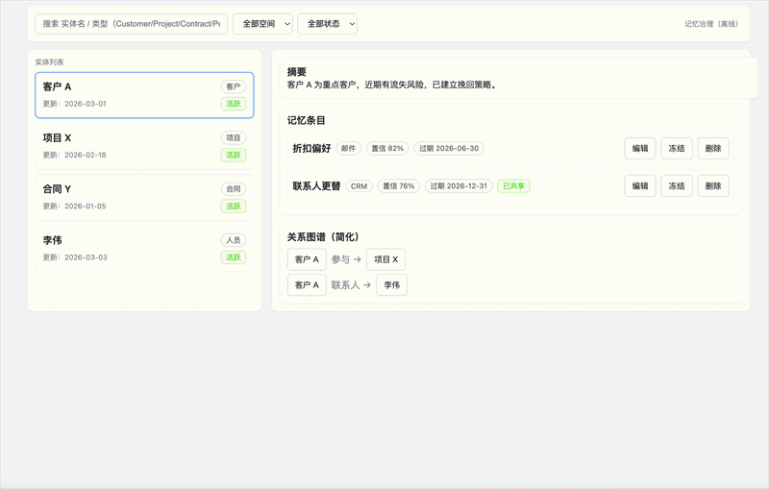The height and width of the screenshot is (489, 769).
Task: Delete the 联系人更替 memory entry
Action: tap(713, 186)
